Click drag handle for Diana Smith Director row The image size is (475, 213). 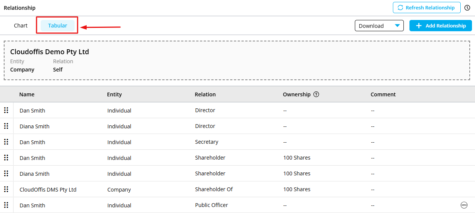pyautogui.click(x=6, y=126)
